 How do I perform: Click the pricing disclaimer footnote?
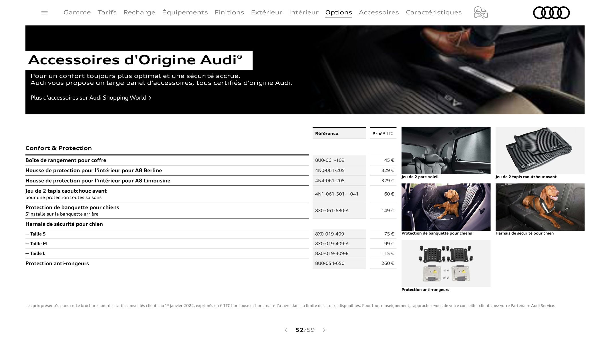pos(290,306)
